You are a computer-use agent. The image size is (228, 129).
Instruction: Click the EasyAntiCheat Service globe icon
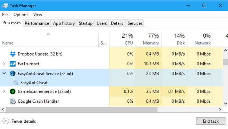(13, 74)
